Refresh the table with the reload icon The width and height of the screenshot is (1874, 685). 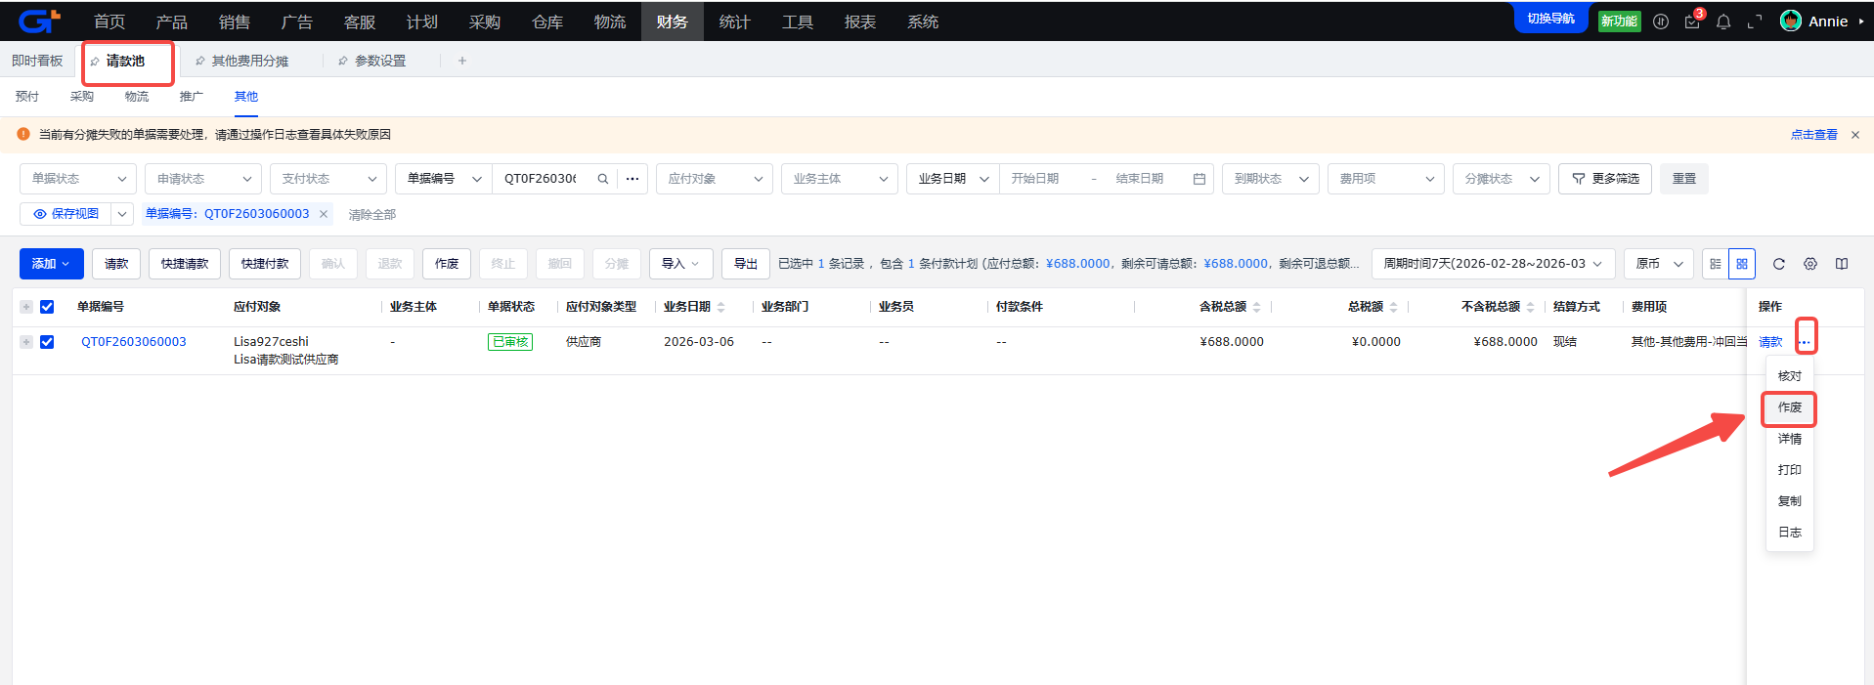click(x=1779, y=264)
